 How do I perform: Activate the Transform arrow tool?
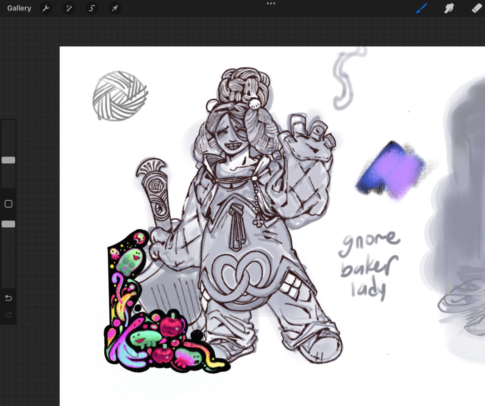[x=115, y=8]
